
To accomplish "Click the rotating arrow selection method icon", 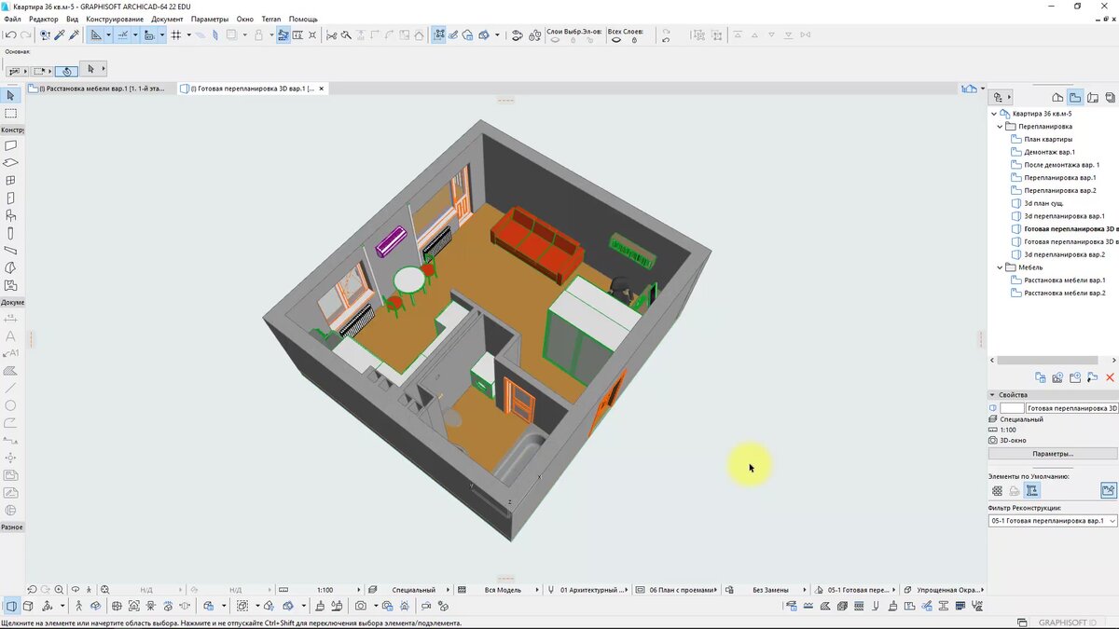I will 67,70.
